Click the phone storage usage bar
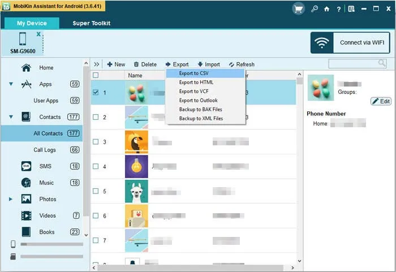Image resolution: width=396 pixels, height=272 pixels. coord(52,244)
